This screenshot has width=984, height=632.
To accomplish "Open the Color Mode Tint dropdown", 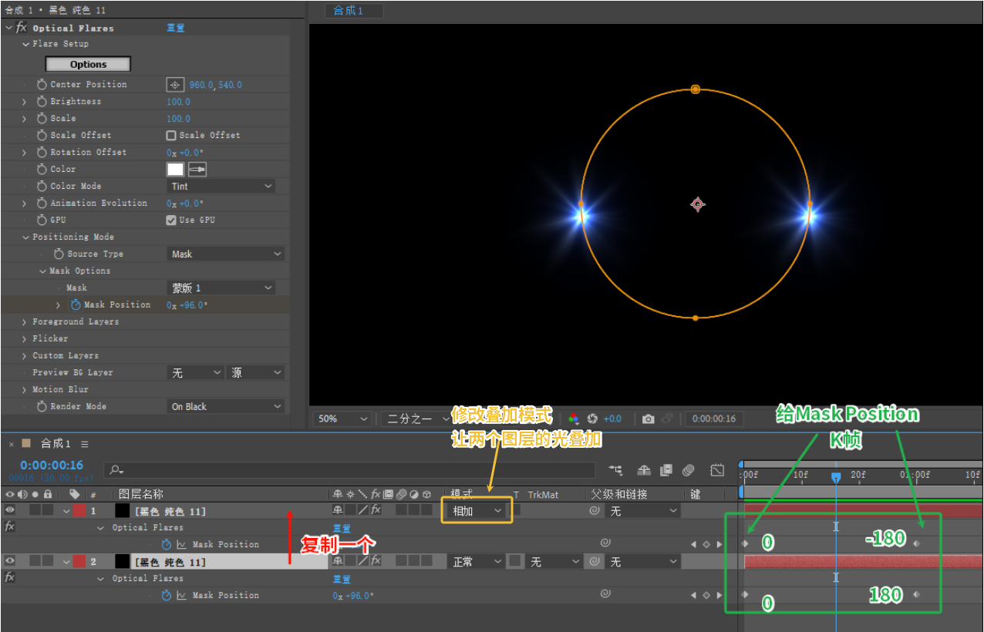I will 222,187.
